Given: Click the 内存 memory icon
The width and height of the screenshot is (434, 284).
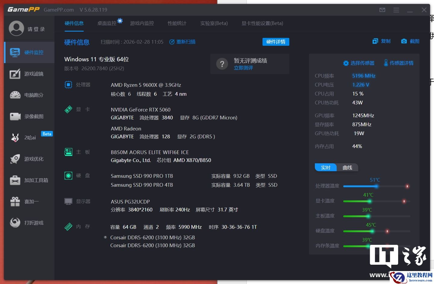Looking at the screenshot, I should tap(68, 226).
